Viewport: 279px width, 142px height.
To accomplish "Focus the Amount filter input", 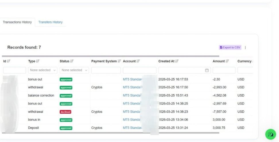I will [224, 70].
